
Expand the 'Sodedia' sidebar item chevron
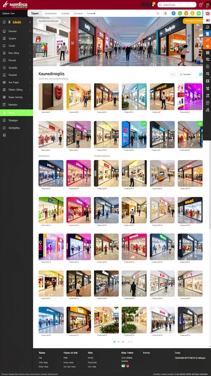coord(30,68)
